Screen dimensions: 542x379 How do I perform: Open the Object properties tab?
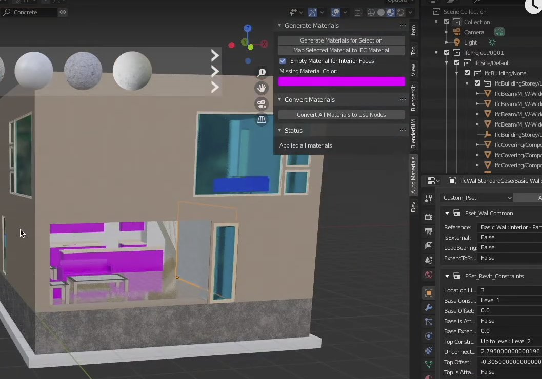tap(429, 293)
